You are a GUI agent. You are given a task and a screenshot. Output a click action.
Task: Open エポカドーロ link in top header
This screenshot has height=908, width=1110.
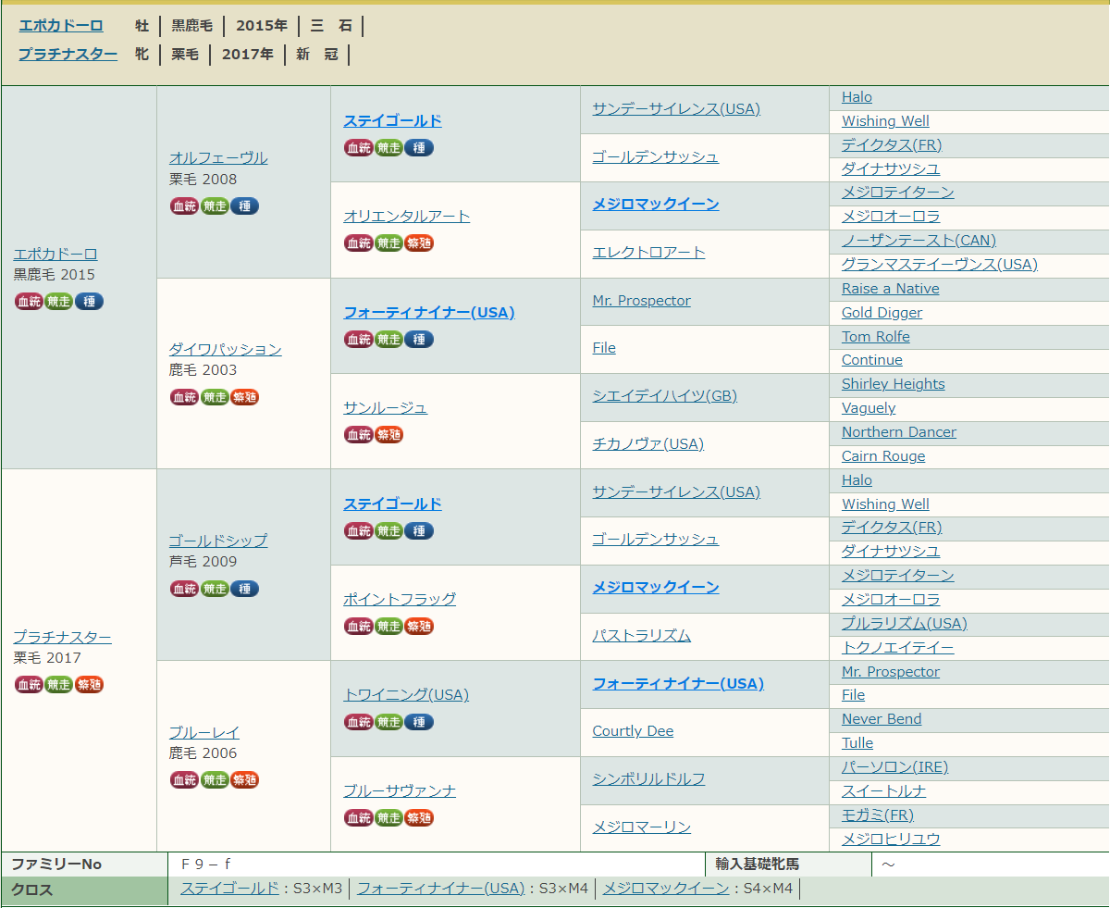pyautogui.click(x=61, y=26)
